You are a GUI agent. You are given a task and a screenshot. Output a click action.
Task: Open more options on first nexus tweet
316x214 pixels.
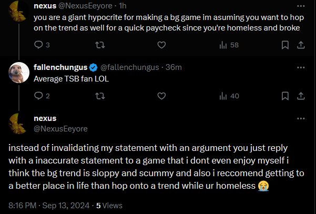[x=300, y=6]
